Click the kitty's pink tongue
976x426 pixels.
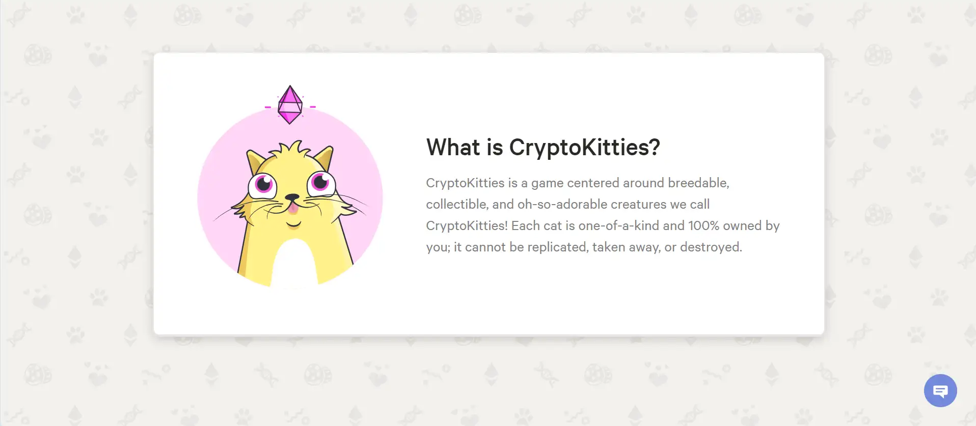pyautogui.click(x=293, y=207)
